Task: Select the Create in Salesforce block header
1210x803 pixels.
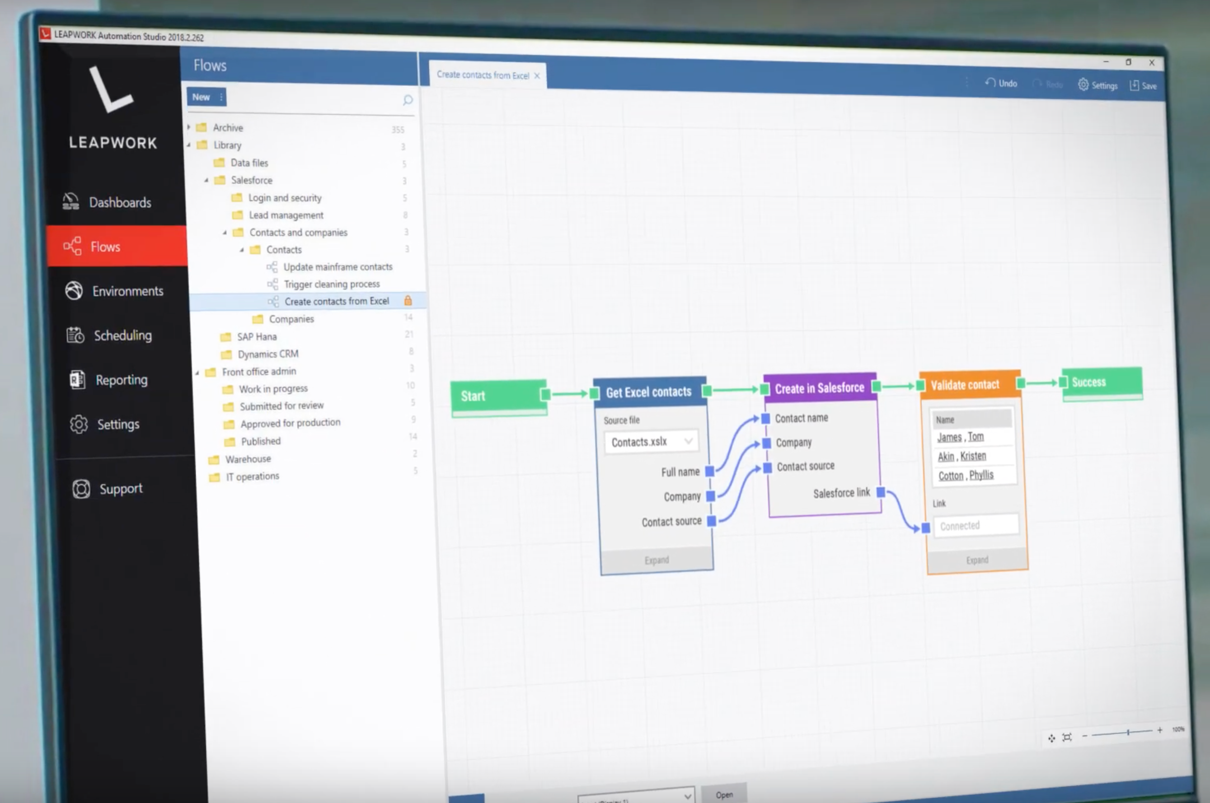Action: pyautogui.click(x=820, y=387)
